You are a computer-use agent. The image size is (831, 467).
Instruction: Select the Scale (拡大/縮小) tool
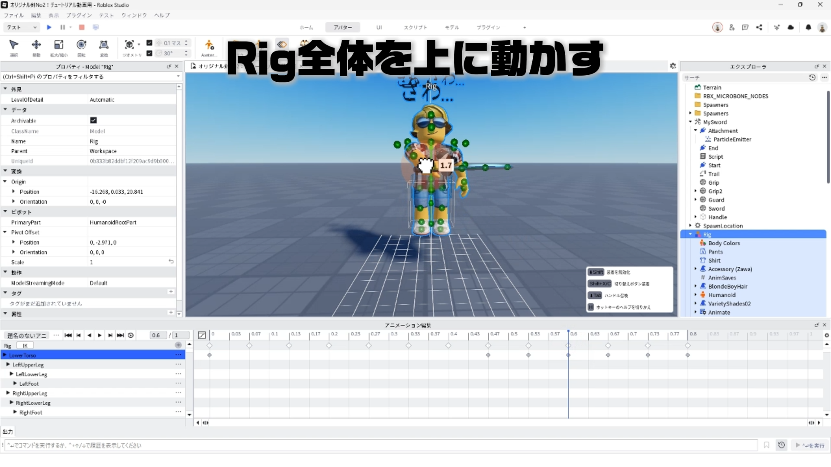[x=58, y=45]
